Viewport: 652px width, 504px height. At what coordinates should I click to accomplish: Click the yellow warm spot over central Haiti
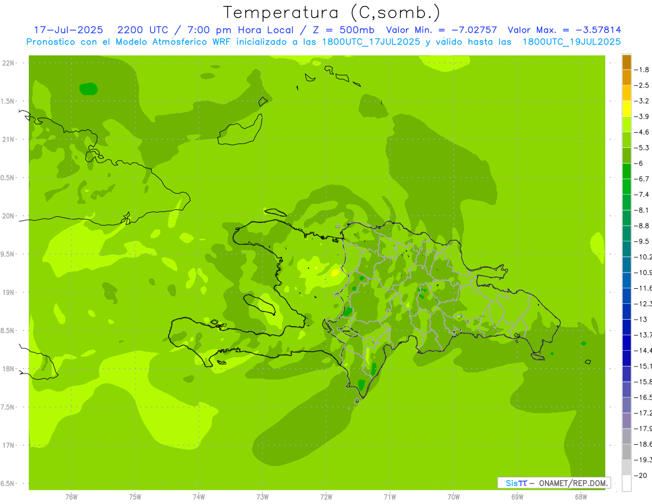pos(335,272)
